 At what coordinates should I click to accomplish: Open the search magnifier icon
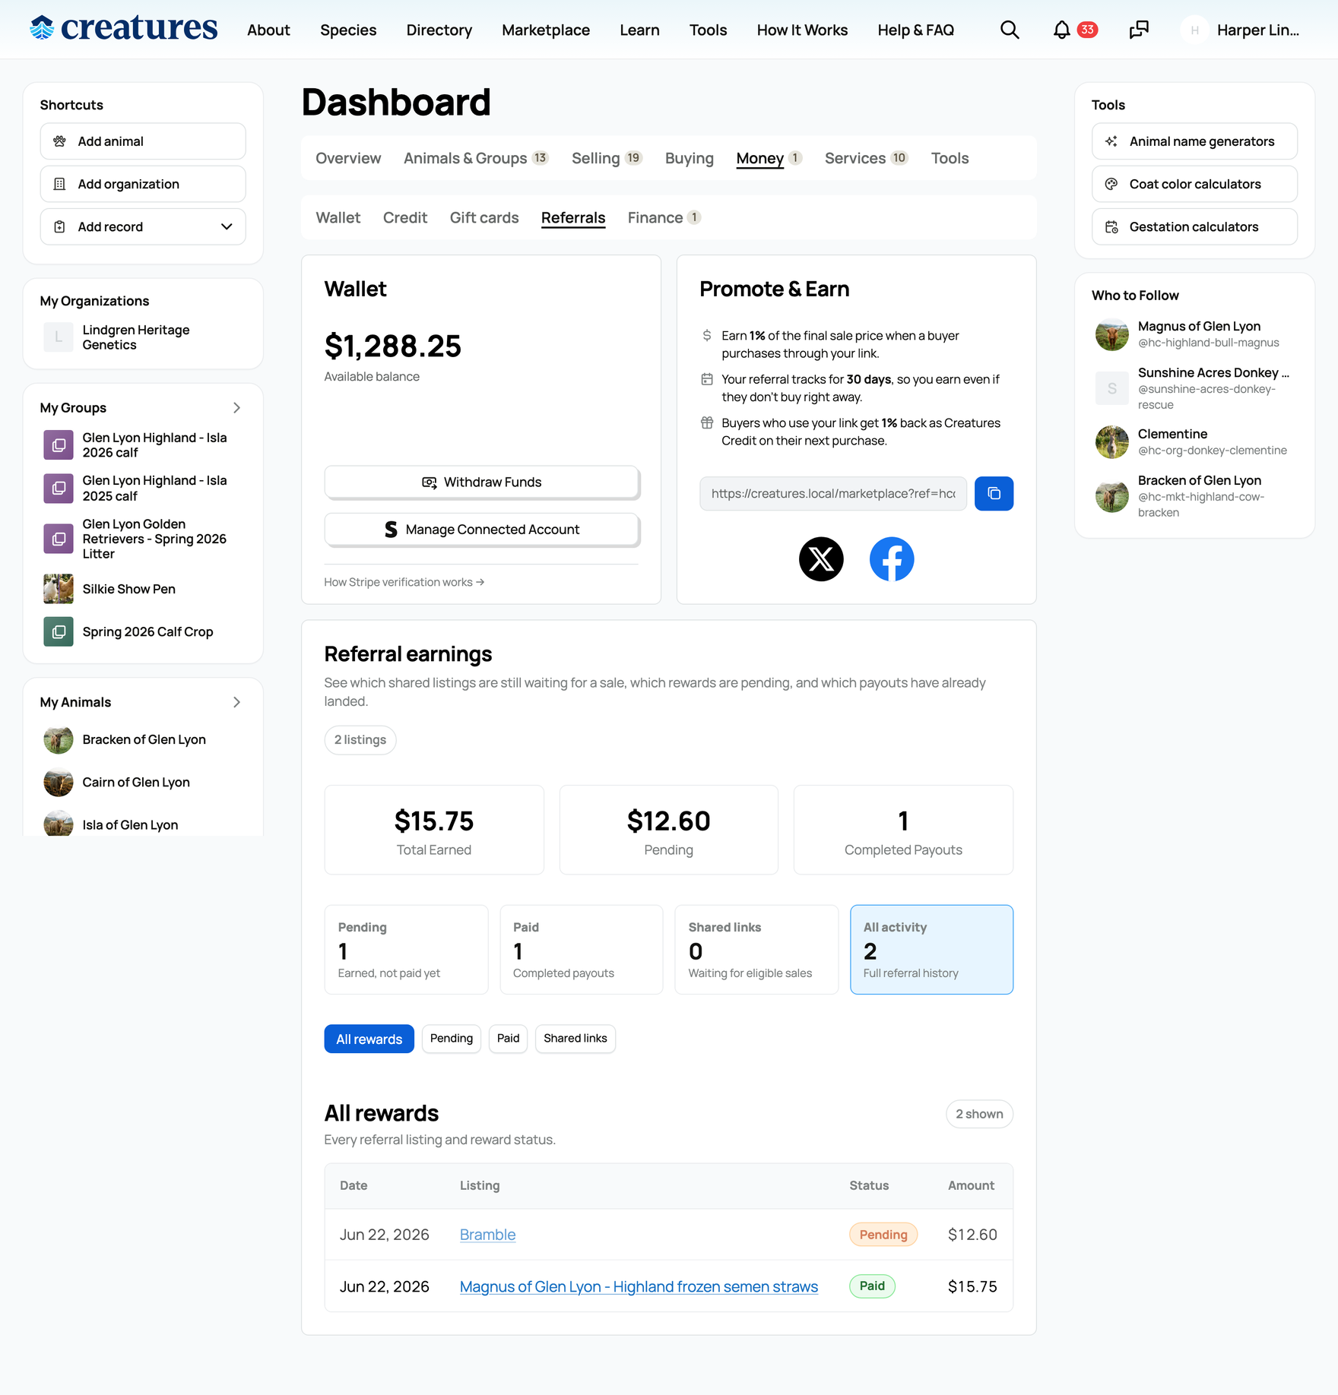(1010, 30)
